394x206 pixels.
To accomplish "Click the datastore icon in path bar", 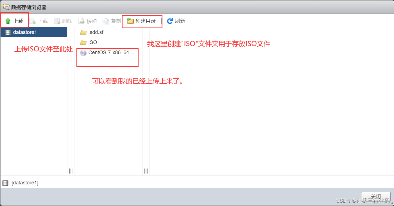I will coord(5,183).
